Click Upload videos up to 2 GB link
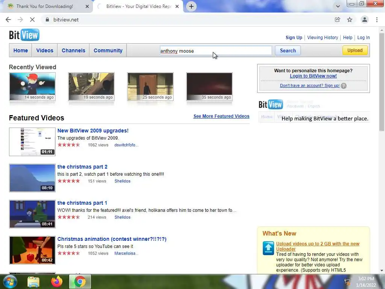 tap(317, 246)
